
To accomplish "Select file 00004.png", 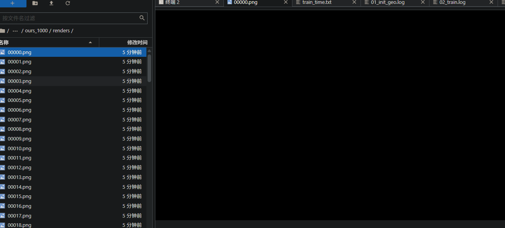I will point(73,91).
